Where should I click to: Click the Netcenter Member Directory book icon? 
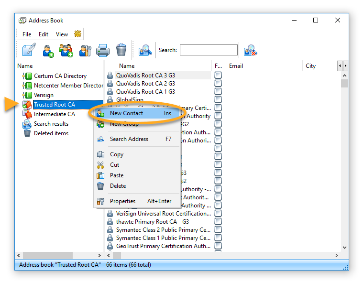27,86
